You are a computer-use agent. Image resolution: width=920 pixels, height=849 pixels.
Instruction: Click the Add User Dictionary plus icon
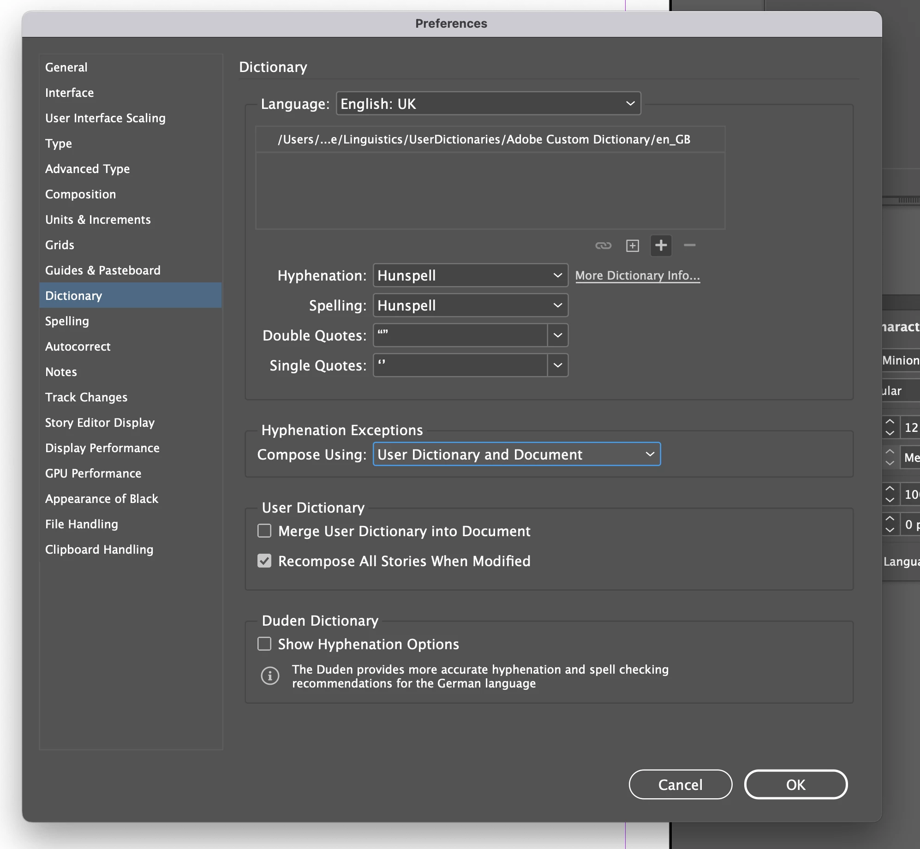coord(661,245)
